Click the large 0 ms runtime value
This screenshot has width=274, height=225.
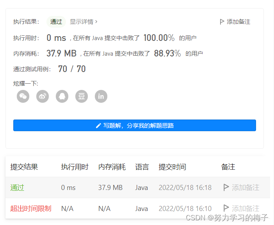tap(56, 38)
